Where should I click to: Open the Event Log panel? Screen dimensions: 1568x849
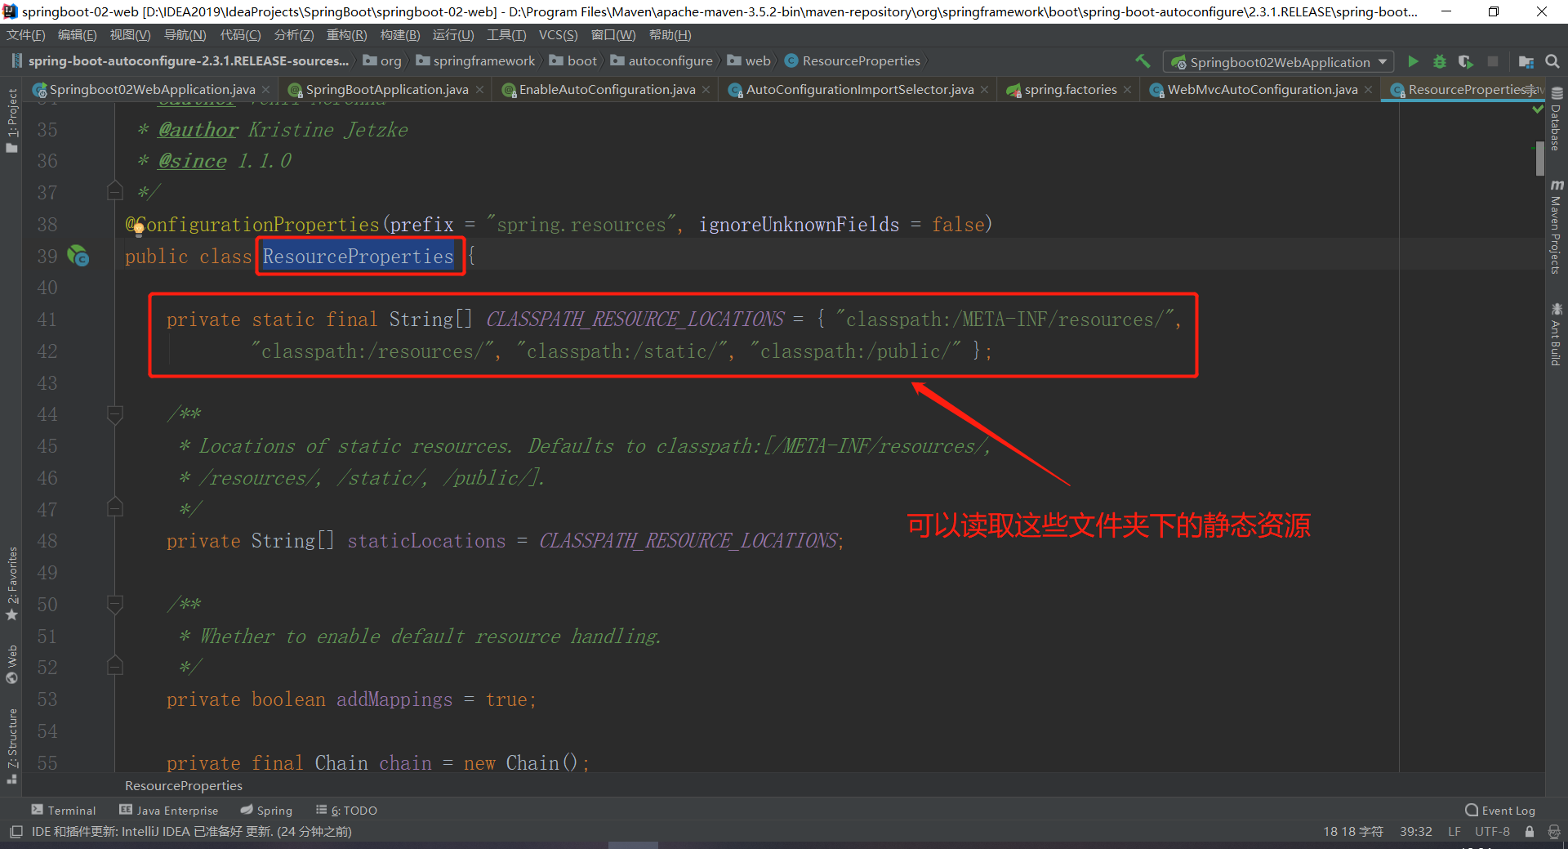pyautogui.click(x=1500, y=811)
